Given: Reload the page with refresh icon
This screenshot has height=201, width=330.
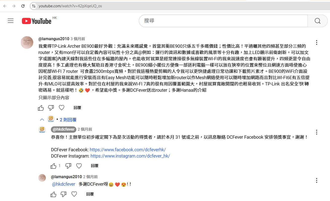Looking at the screenshot, I should click(x=23, y=6).
